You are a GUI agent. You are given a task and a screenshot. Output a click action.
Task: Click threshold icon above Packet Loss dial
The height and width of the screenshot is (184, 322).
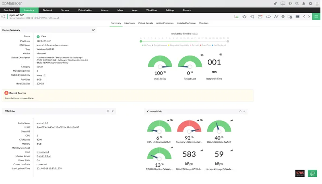202,55
